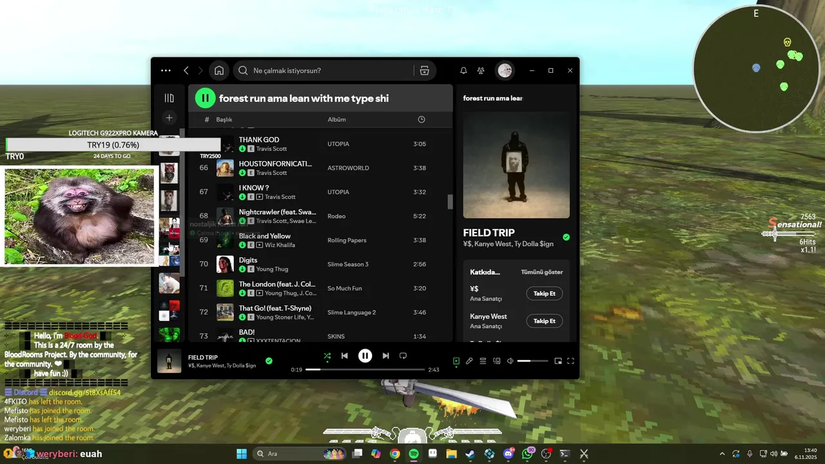Adjust Spotify volume slider
The height and width of the screenshot is (464, 825).
pos(532,361)
